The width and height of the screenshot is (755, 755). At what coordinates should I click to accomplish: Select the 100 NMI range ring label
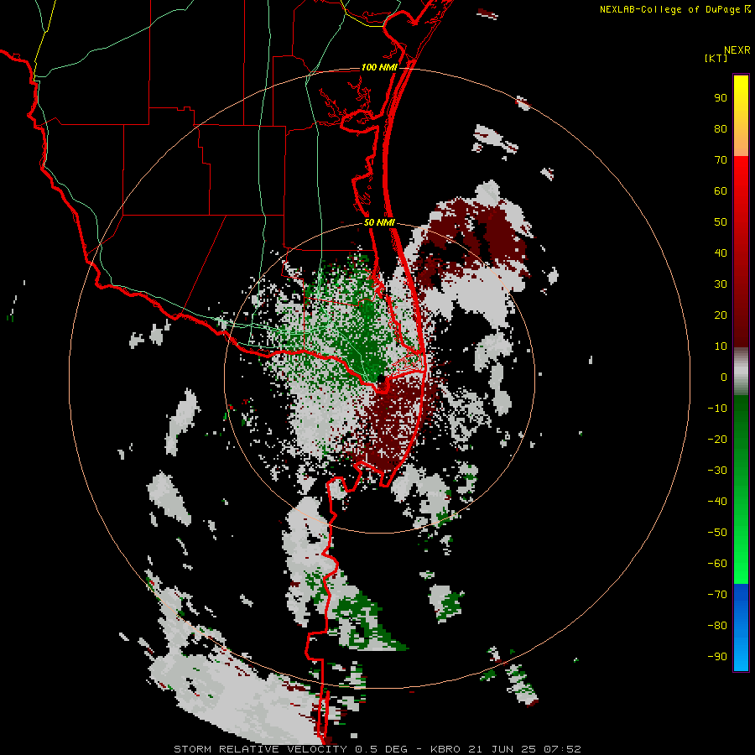(x=379, y=67)
